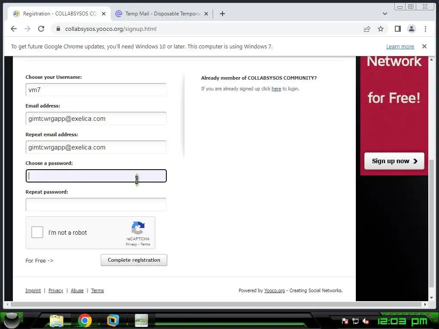The width and height of the screenshot is (439, 329).
Task: Dismiss the Chrome update notification bar
Action: 424,46
